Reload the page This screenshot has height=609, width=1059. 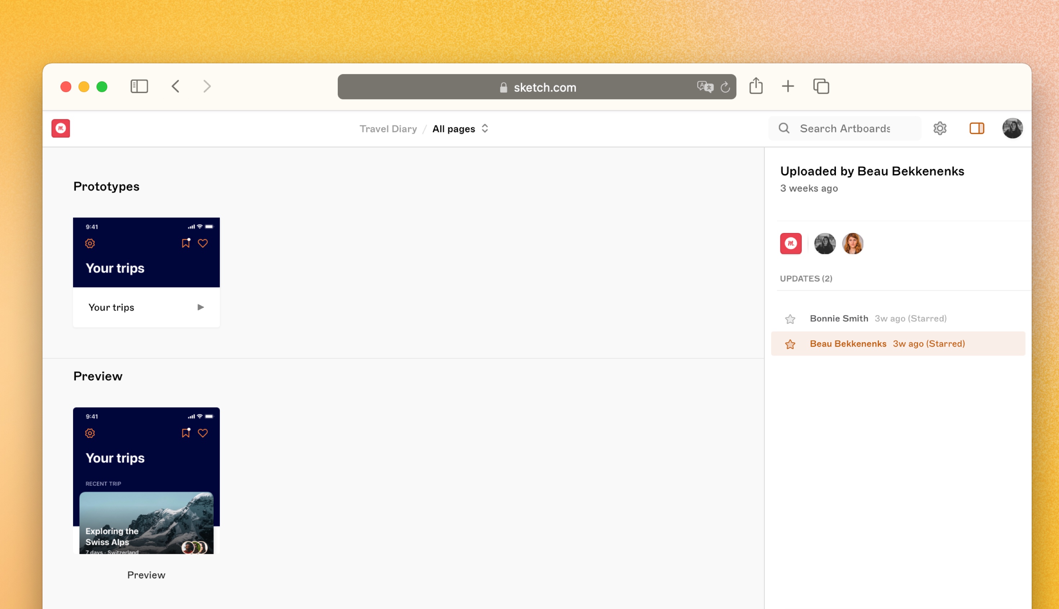click(725, 87)
